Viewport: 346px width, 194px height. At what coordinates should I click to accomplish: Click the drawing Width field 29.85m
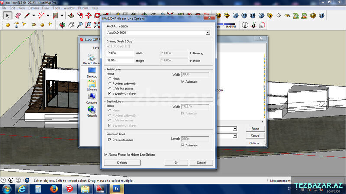[120, 53]
